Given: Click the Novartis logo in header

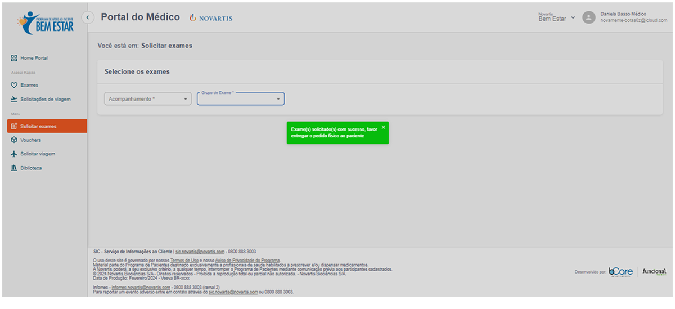Looking at the screenshot, I should point(211,18).
